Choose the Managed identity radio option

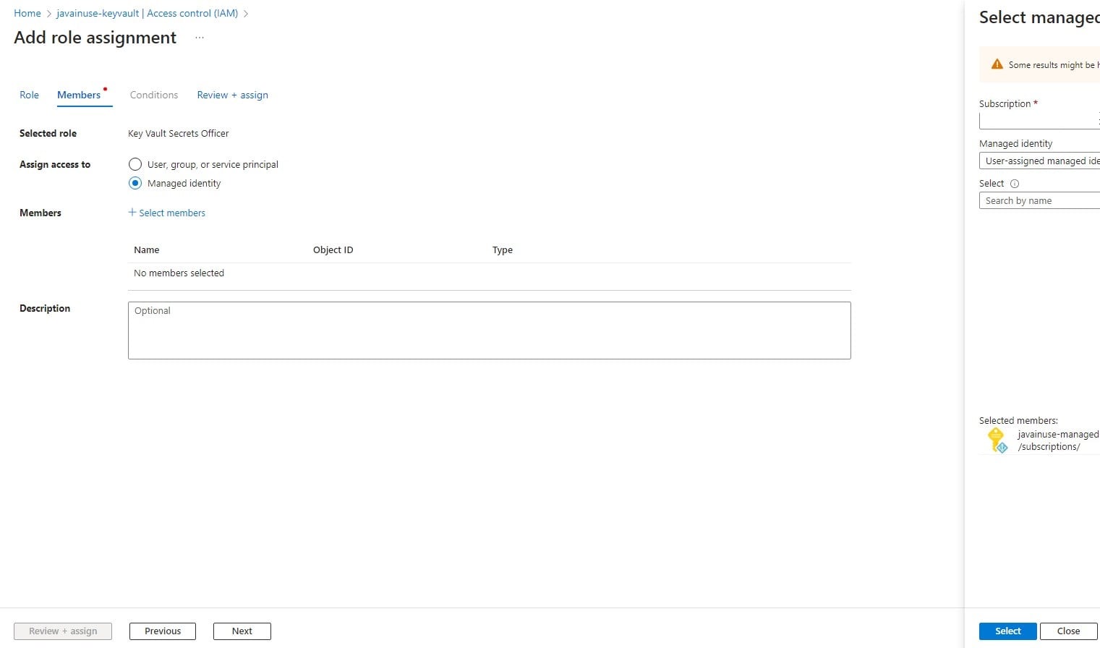(x=135, y=183)
